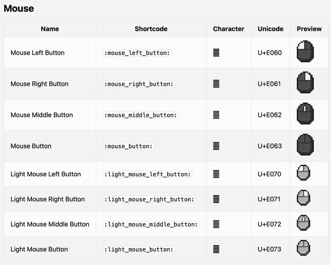331x265 pixels.
Task: Click the dark Mouse Button preview icon
Action: (x=305, y=145)
